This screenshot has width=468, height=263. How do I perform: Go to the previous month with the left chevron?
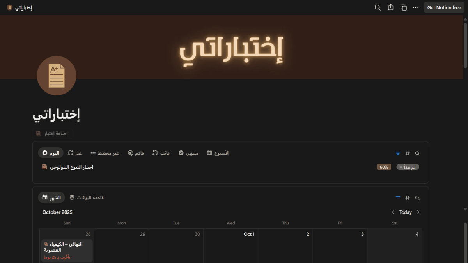coord(393,212)
